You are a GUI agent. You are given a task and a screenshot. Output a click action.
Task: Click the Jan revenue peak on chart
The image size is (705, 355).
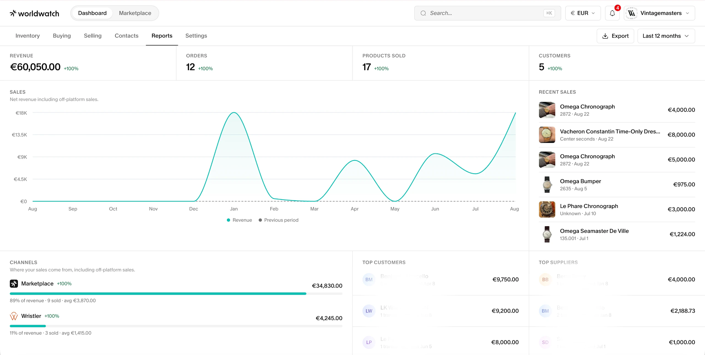234,113
